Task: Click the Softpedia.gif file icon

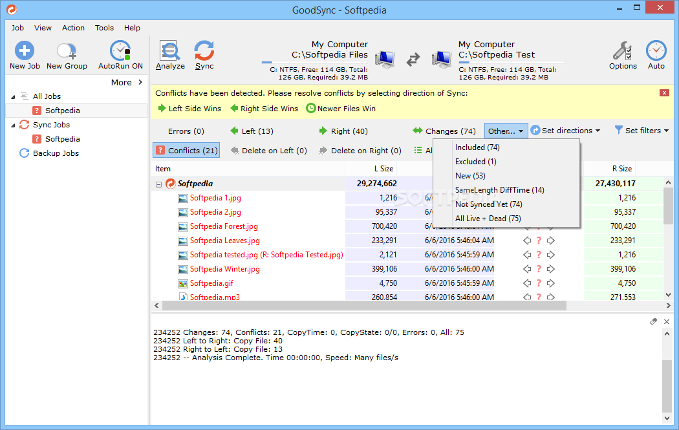Action: point(183,284)
